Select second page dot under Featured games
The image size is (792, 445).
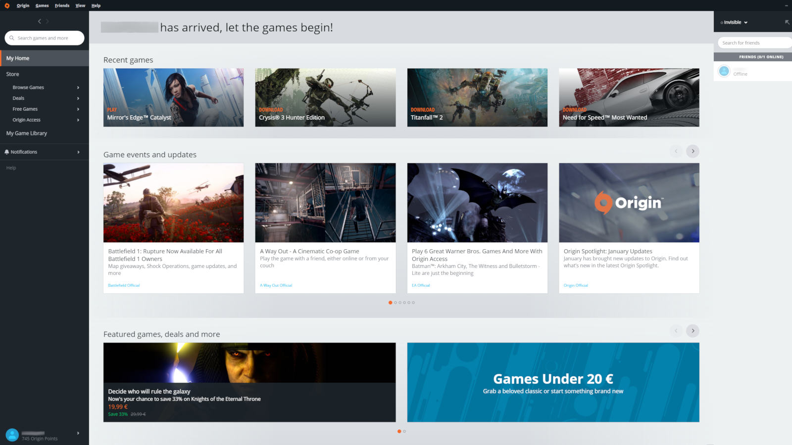coord(404,431)
